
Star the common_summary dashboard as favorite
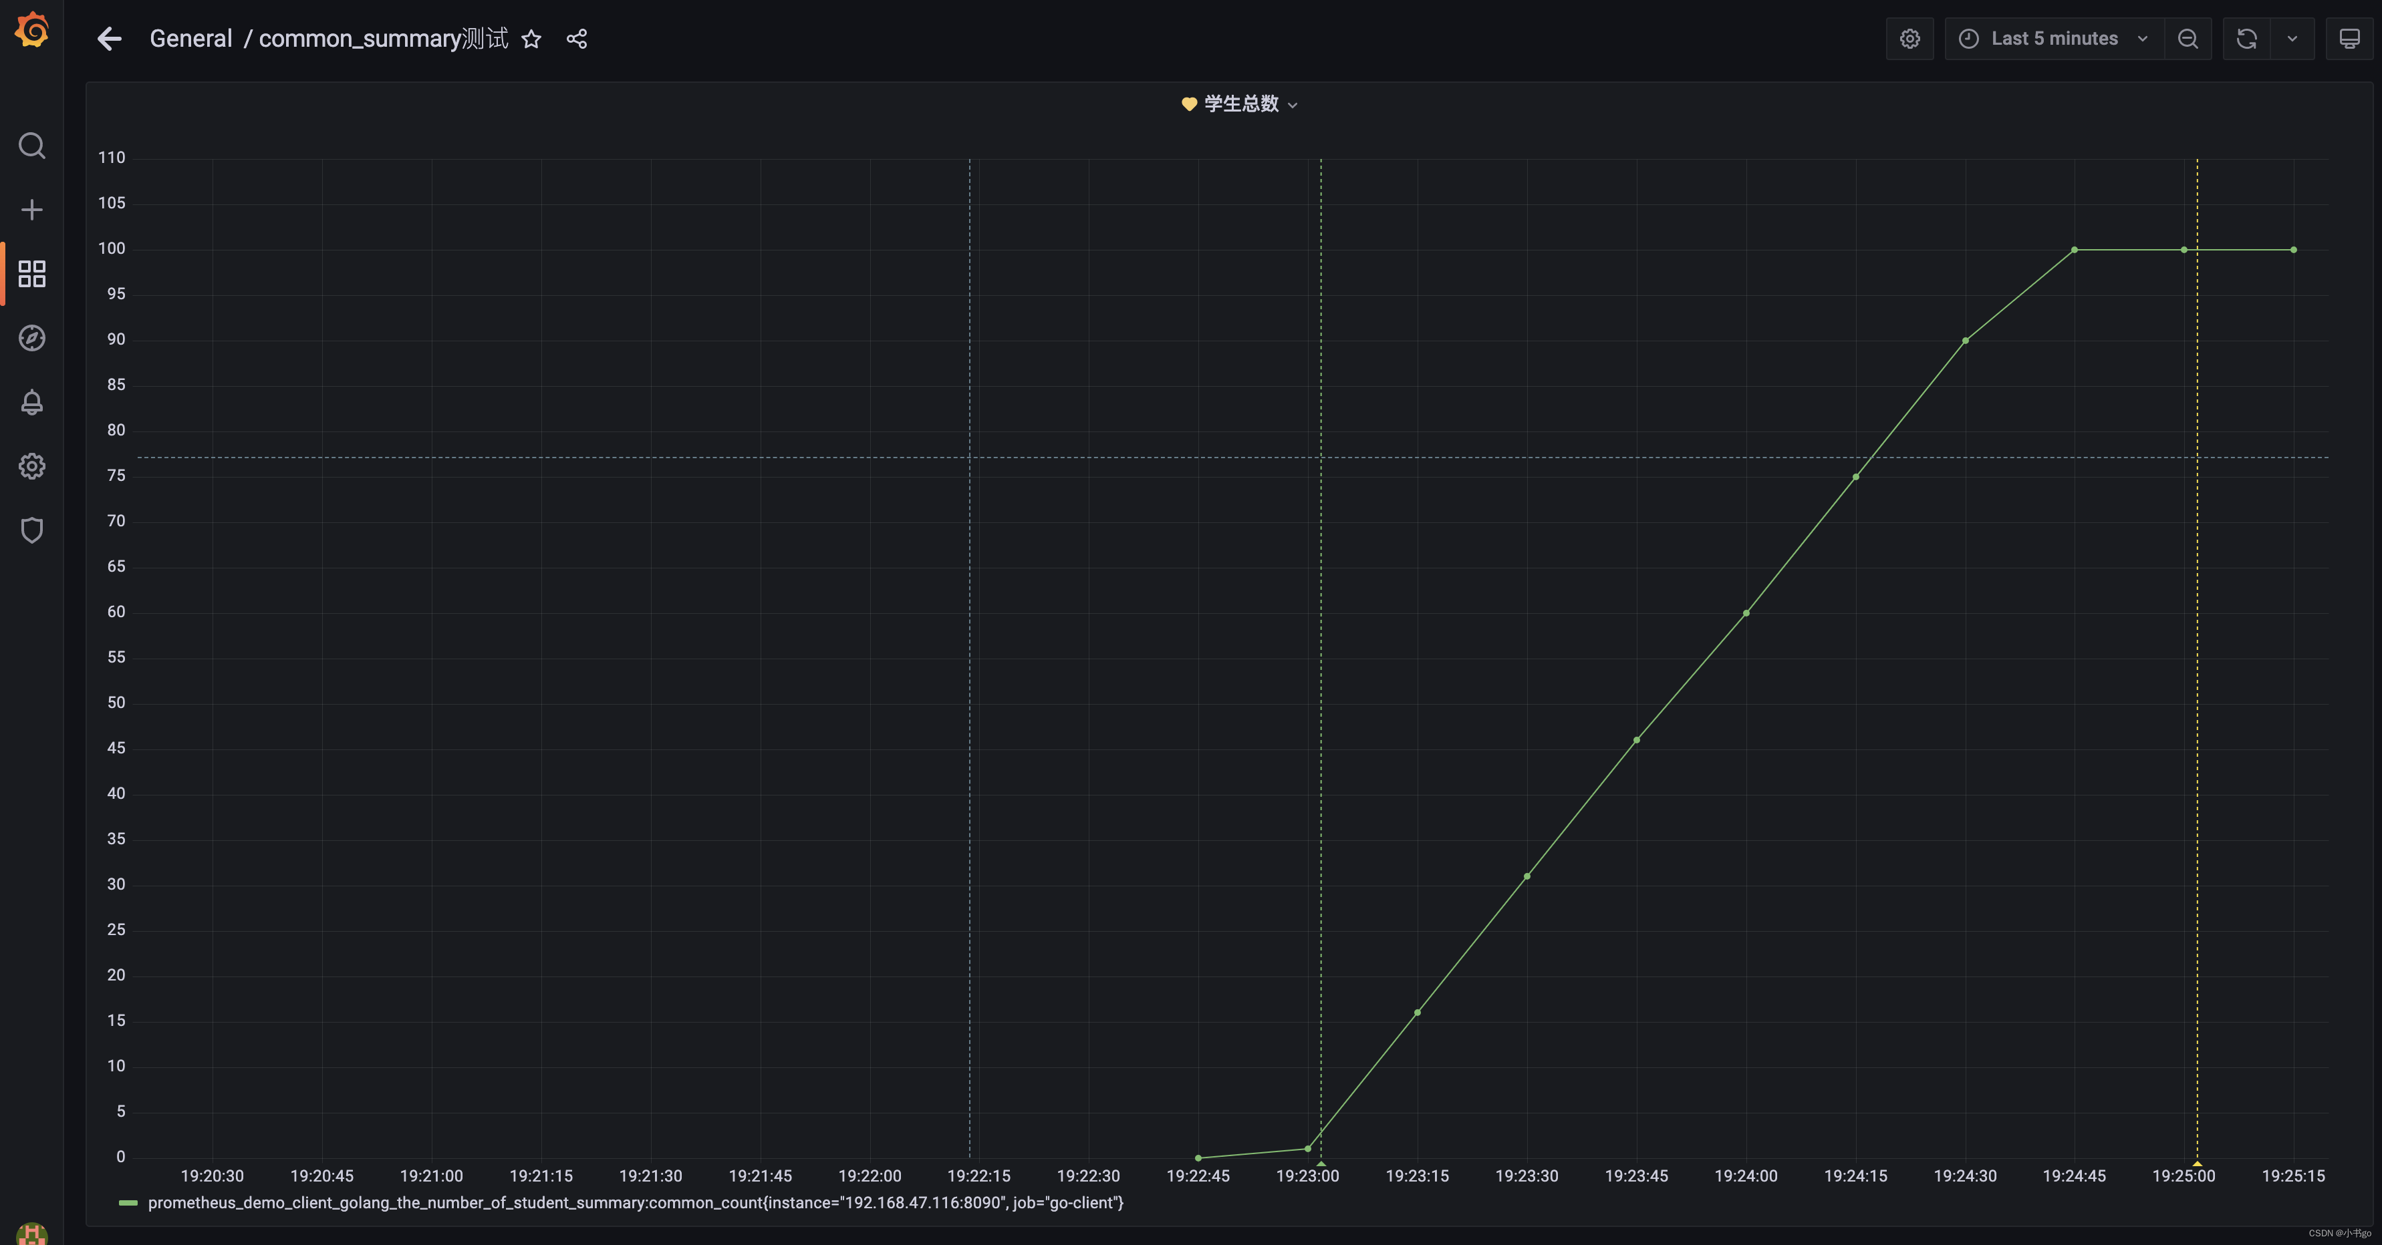pyautogui.click(x=532, y=39)
